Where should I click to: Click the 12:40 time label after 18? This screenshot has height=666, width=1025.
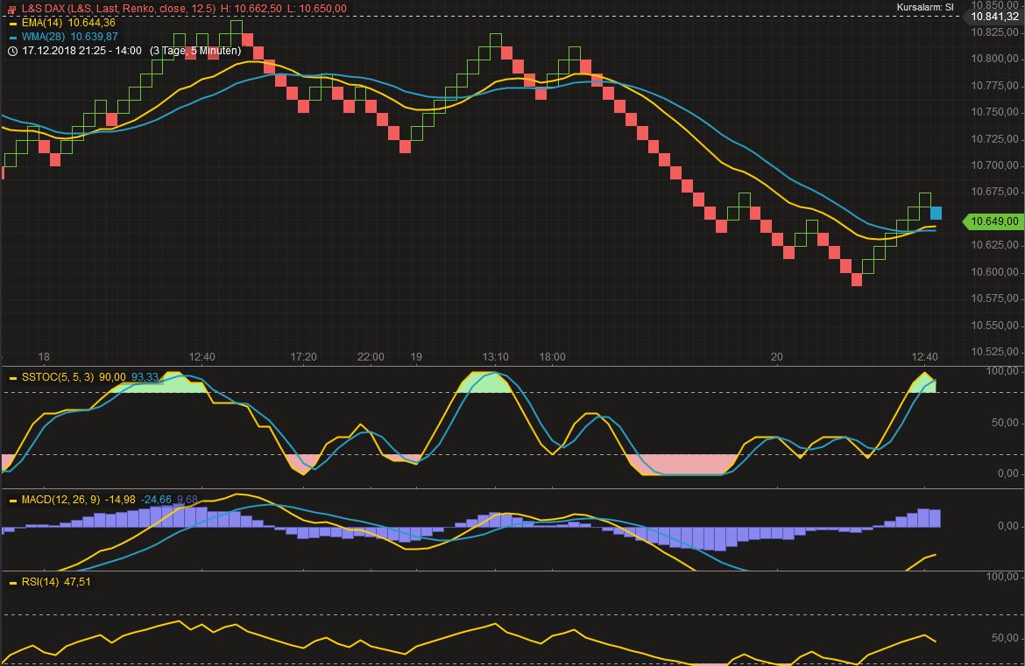[202, 357]
